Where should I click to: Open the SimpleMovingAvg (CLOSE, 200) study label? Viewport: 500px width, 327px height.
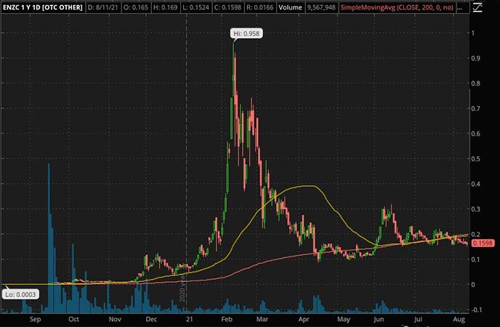(397, 7)
